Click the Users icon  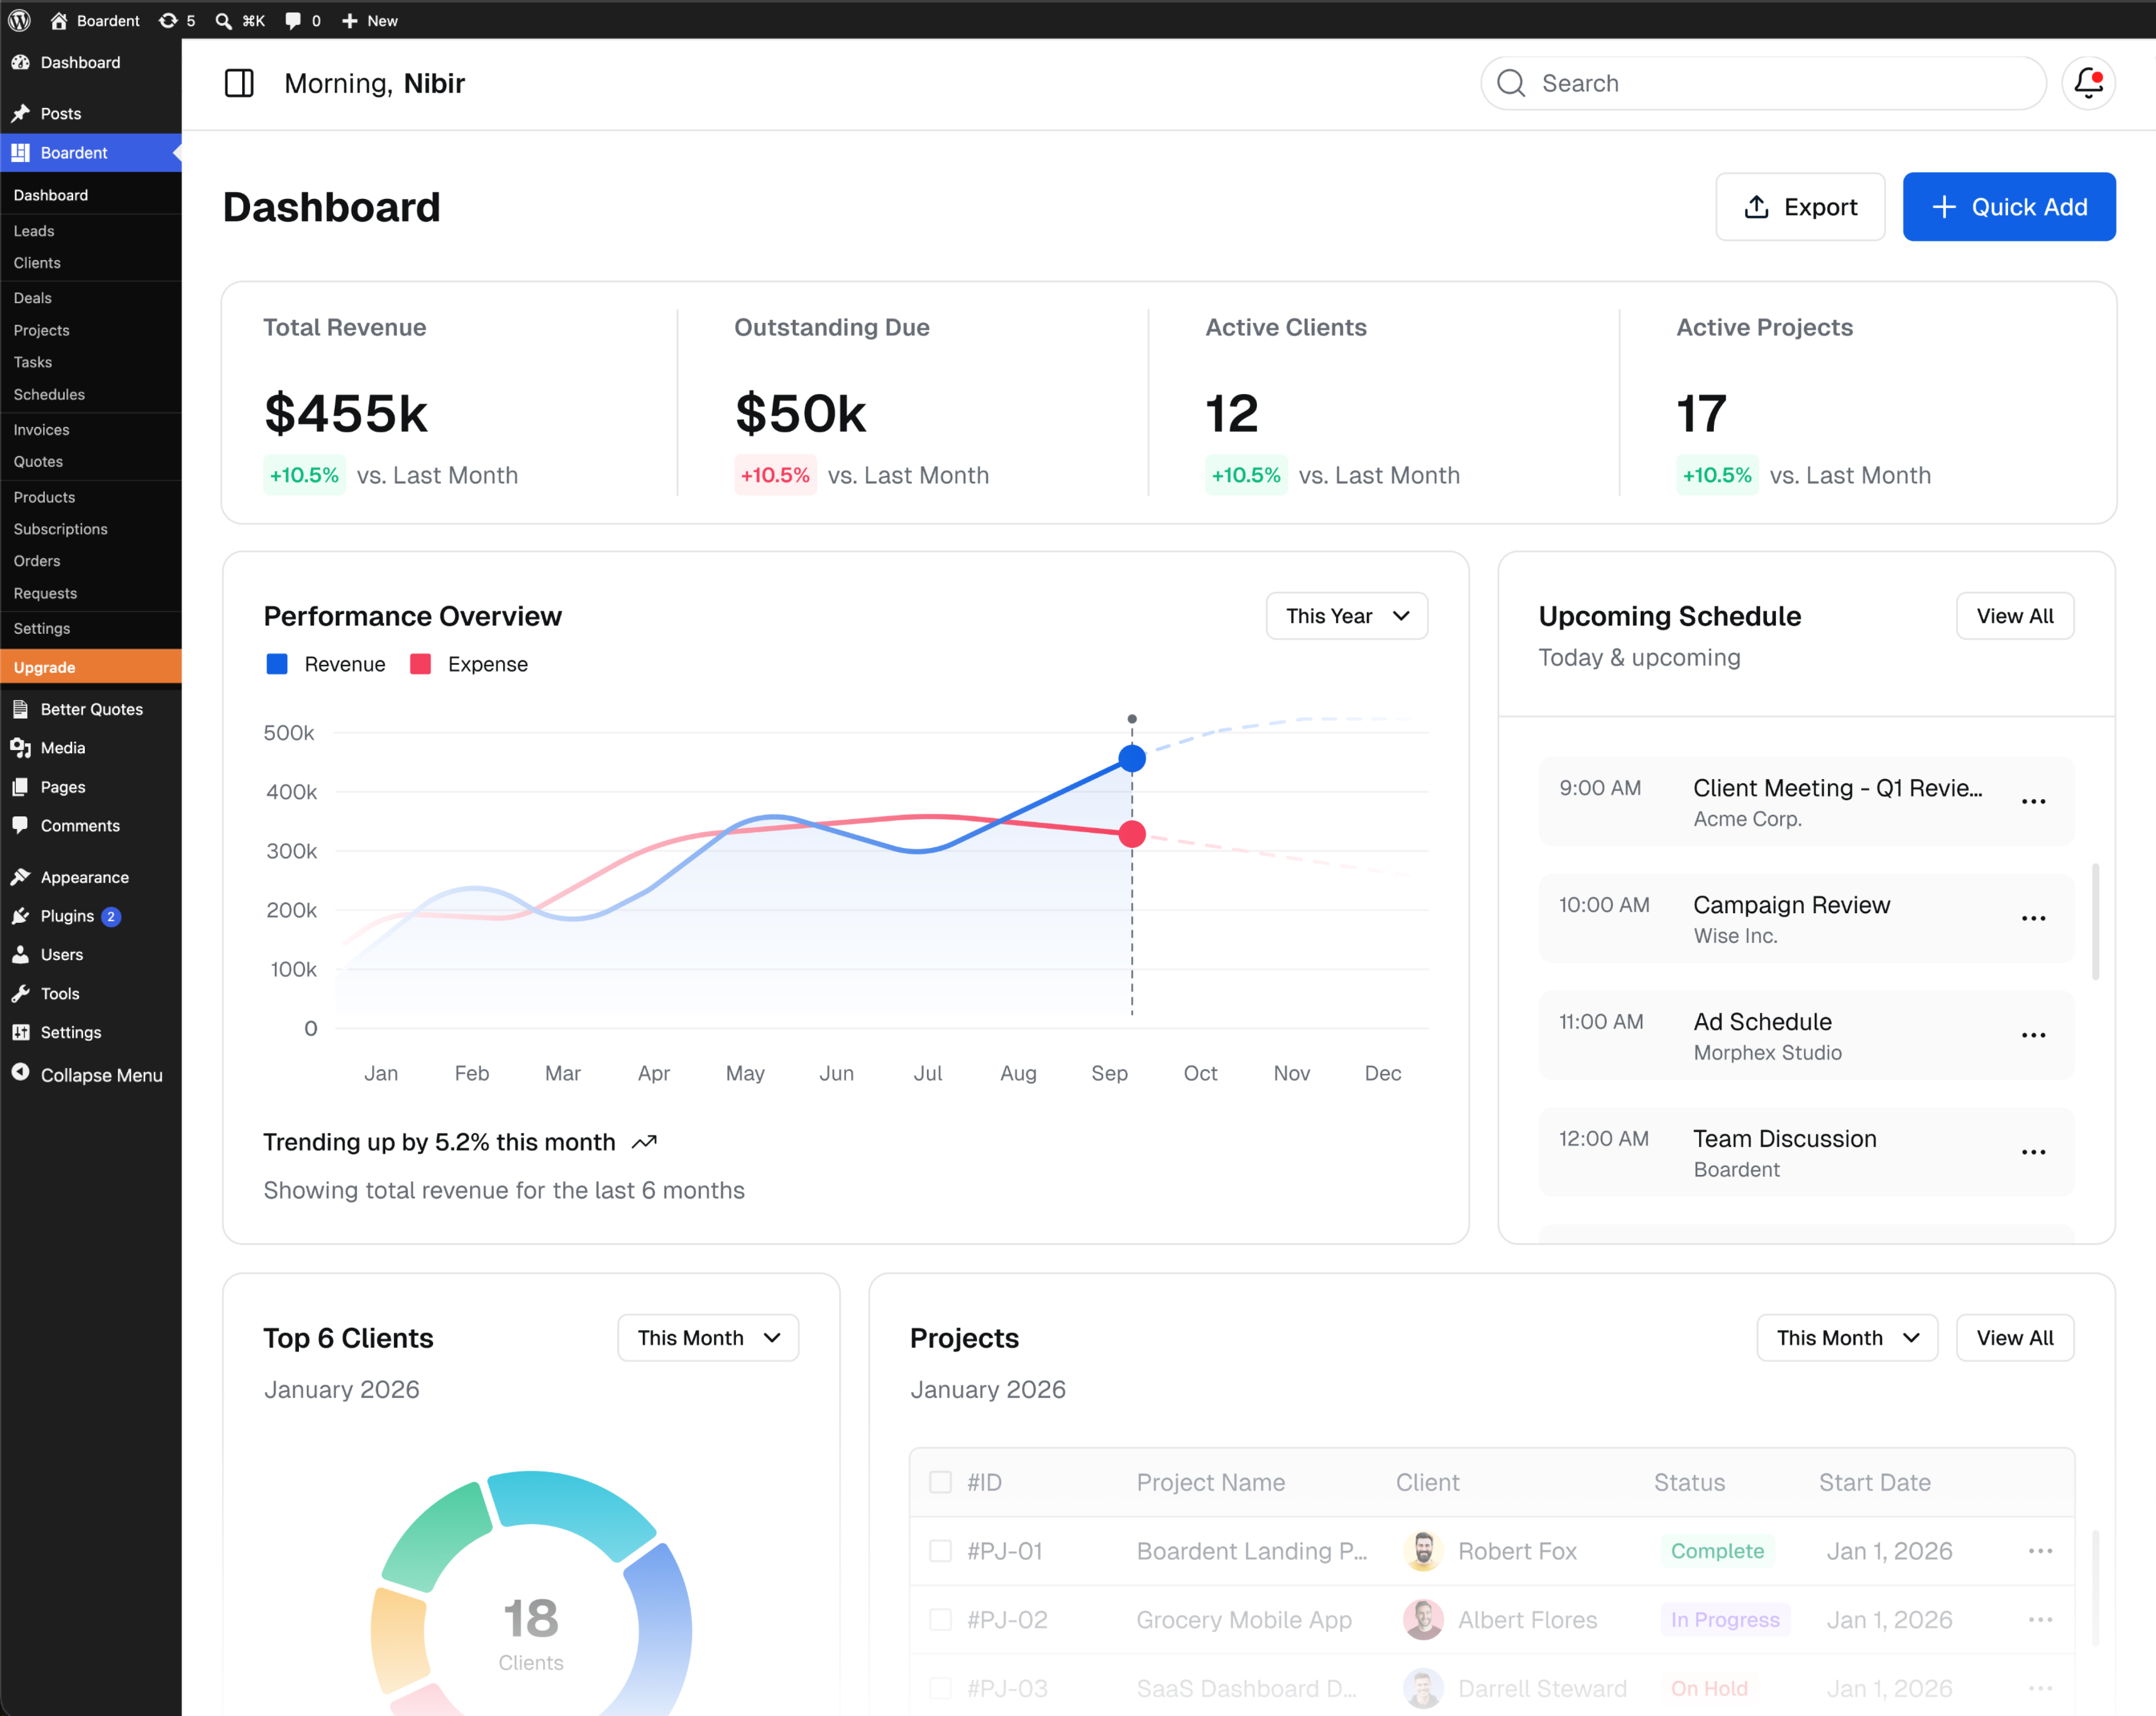[x=20, y=954]
